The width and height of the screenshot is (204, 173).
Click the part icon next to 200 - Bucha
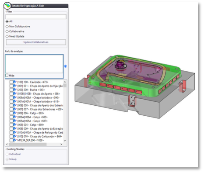[x=15, y=90]
